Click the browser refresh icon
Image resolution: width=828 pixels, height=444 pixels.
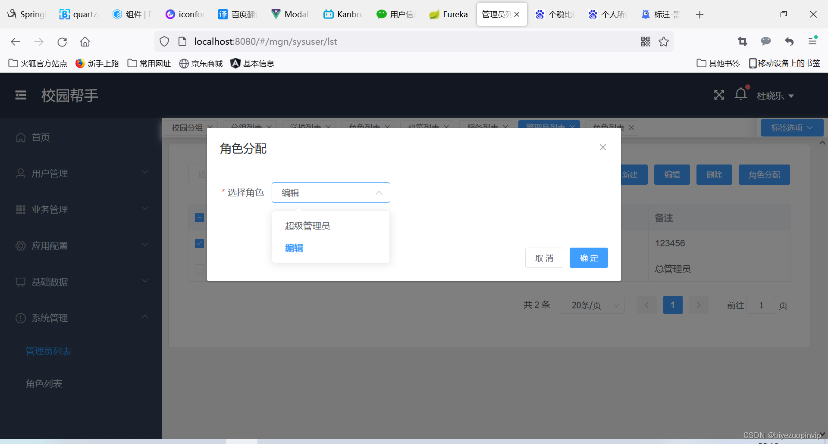coord(62,42)
